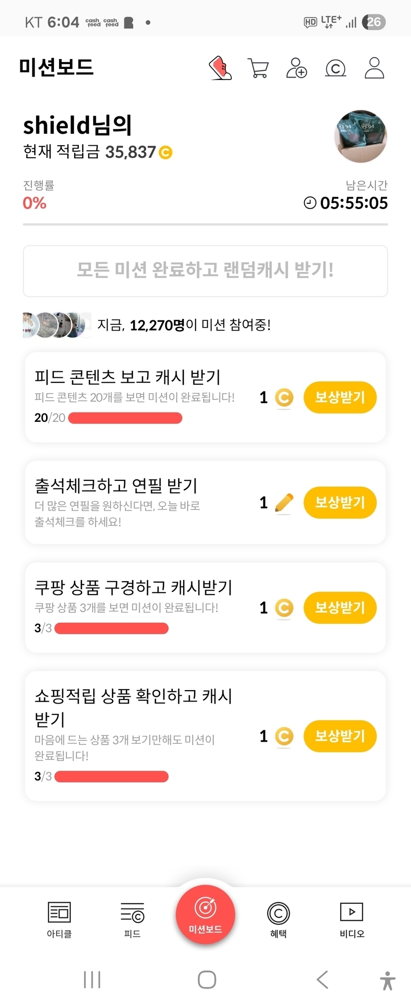Claim reward for 쇼핑적립 상품 mission
411x1006 pixels.
click(x=340, y=736)
